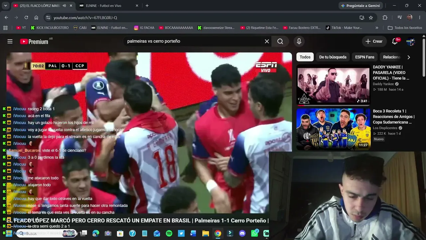Click the Crear button

point(374,41)
